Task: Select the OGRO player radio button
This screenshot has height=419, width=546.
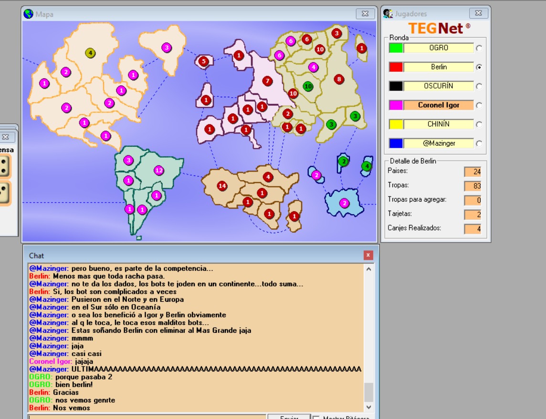Action: tap(479, 48)
